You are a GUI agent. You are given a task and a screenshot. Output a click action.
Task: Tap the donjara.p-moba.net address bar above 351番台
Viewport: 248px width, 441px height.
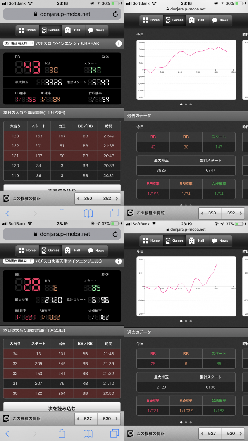(x=62, y=14)
